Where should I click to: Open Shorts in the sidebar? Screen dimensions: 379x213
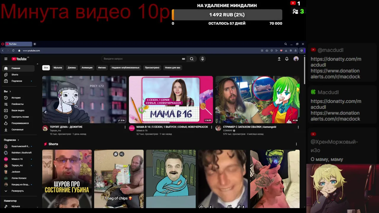(18, 75)
